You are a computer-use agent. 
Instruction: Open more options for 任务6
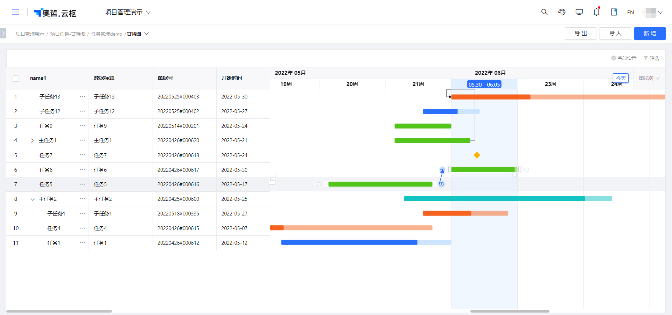82,170
